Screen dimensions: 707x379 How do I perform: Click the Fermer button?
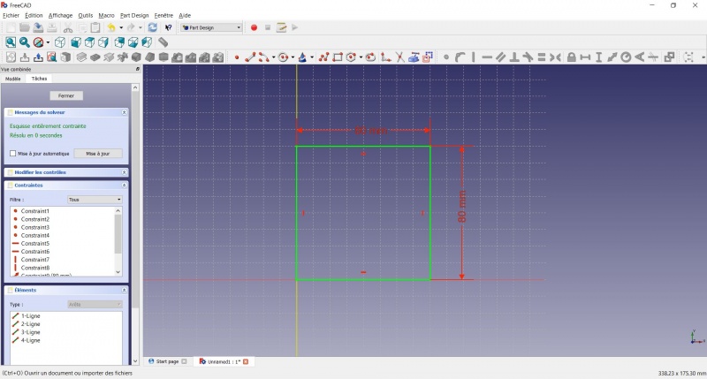tap(66, 95)
